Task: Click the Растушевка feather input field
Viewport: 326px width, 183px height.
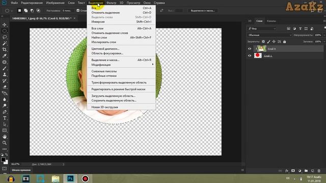Action: coord(68,11)
